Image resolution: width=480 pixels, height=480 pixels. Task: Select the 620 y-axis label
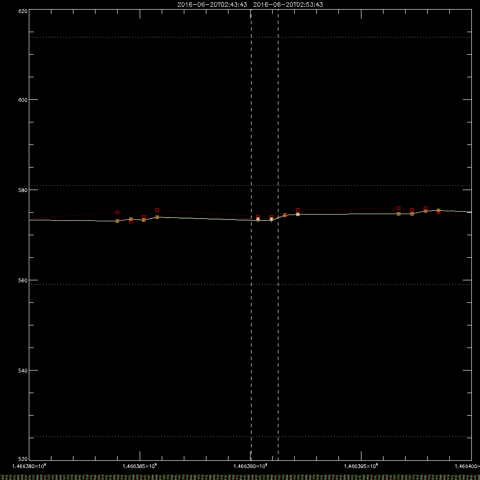[23, 12]
